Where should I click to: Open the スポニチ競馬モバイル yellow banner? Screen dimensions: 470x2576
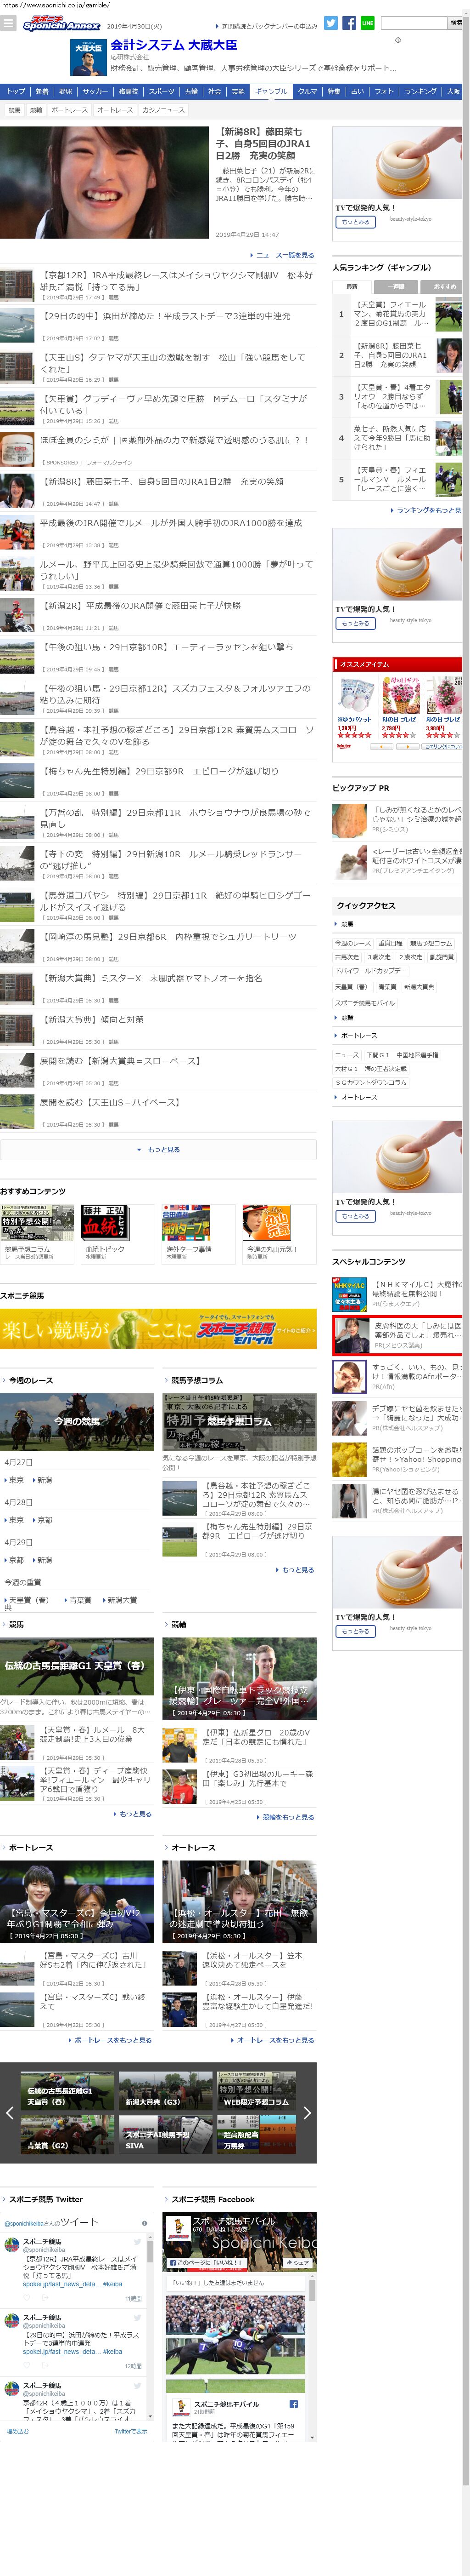pos(158,1330)
